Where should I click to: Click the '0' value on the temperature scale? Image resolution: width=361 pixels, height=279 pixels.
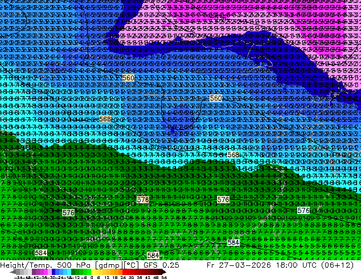[92, 278]
